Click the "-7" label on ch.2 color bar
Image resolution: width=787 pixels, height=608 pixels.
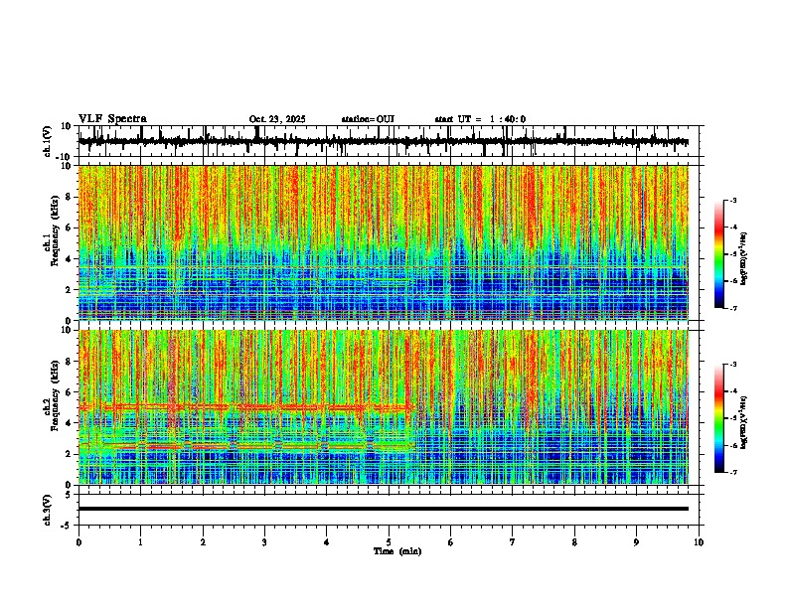[732, 473]
